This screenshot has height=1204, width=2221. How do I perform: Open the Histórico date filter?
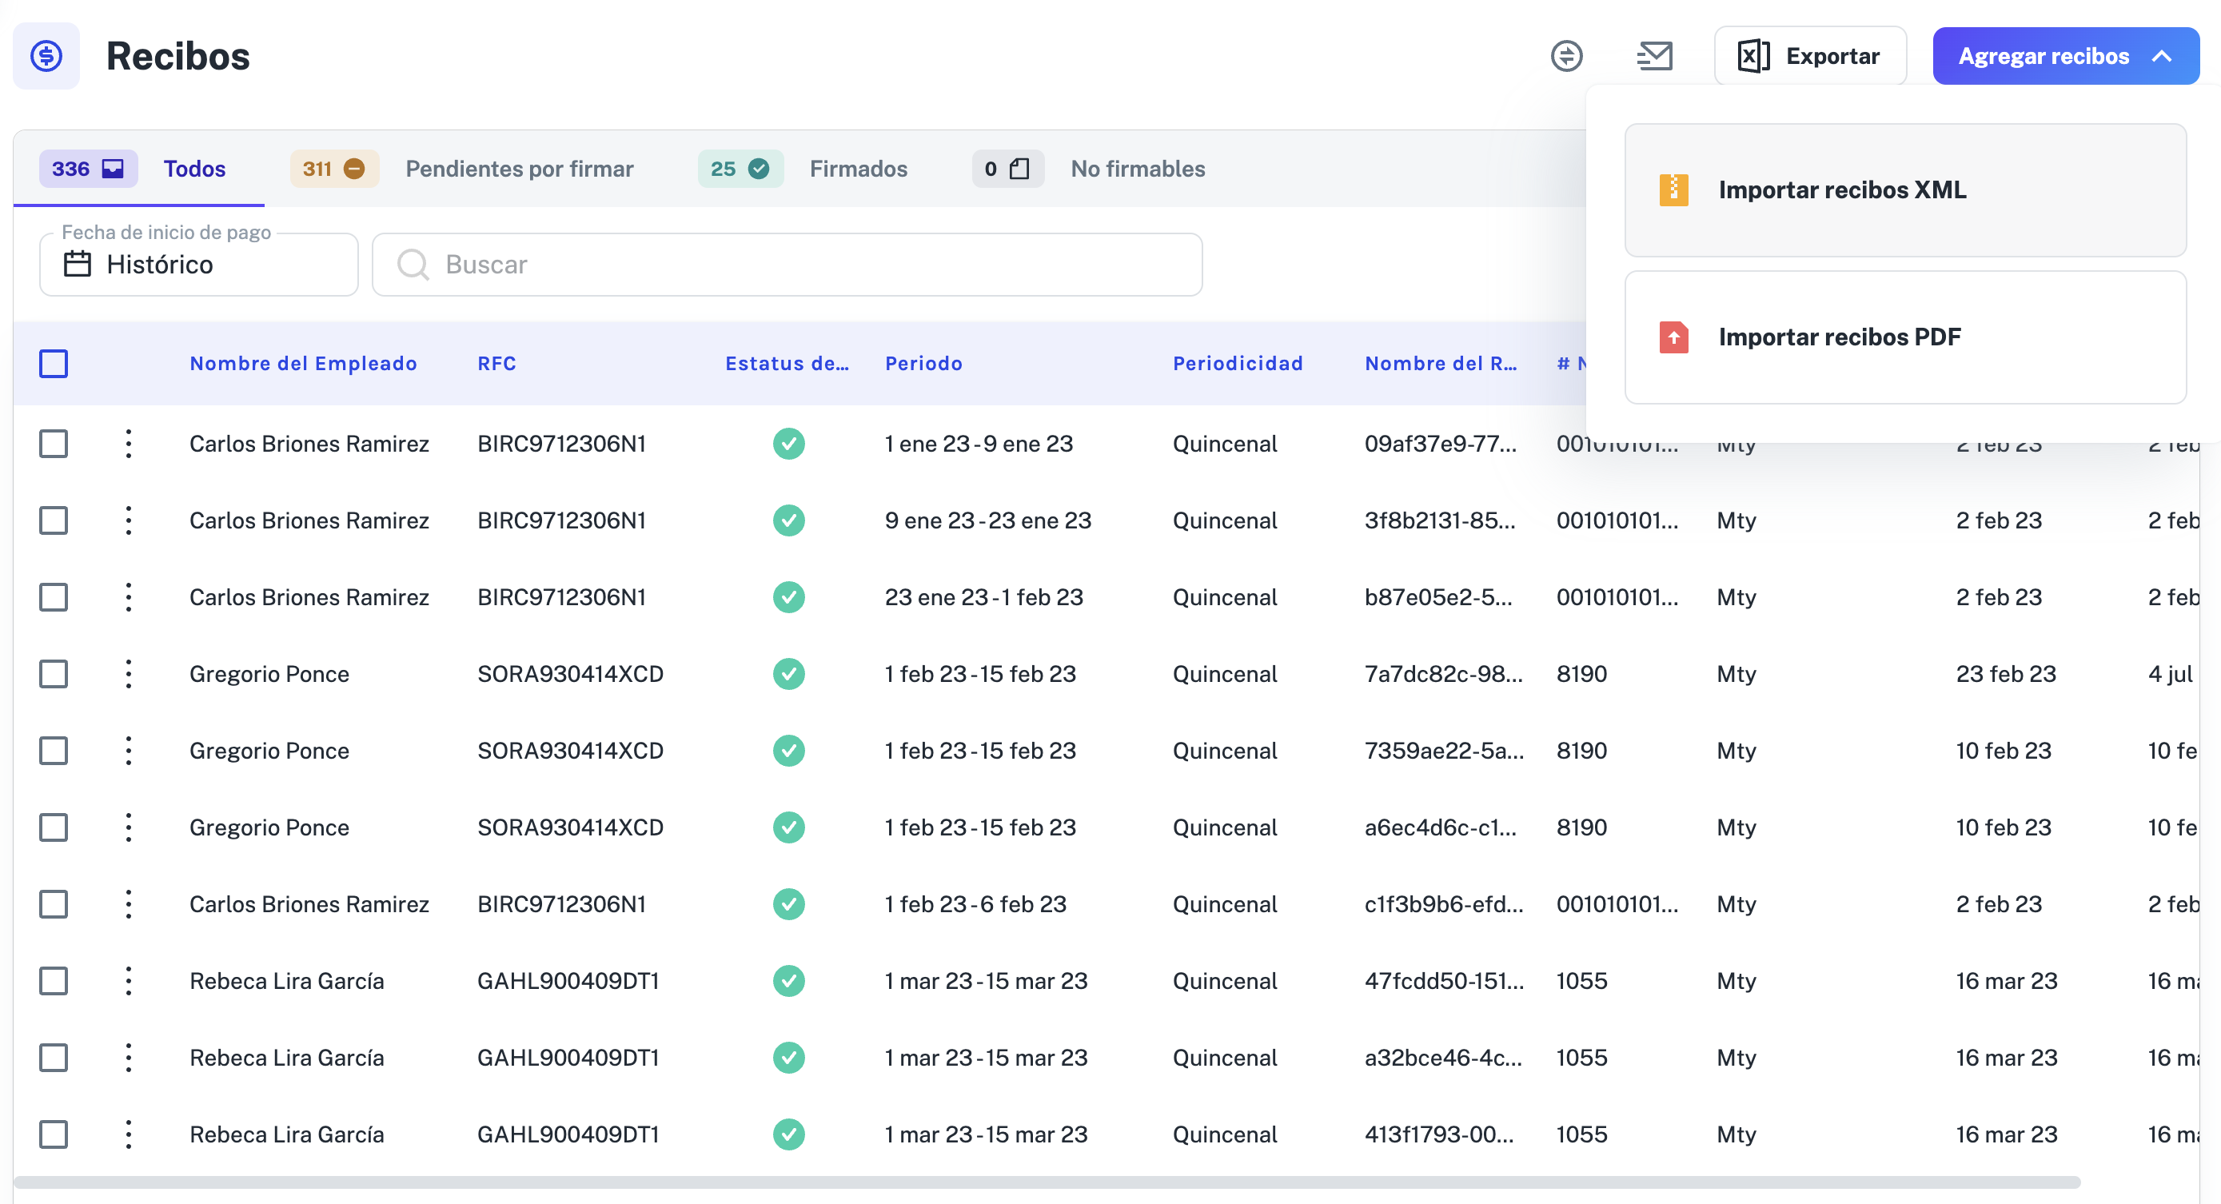pos(199,265)
